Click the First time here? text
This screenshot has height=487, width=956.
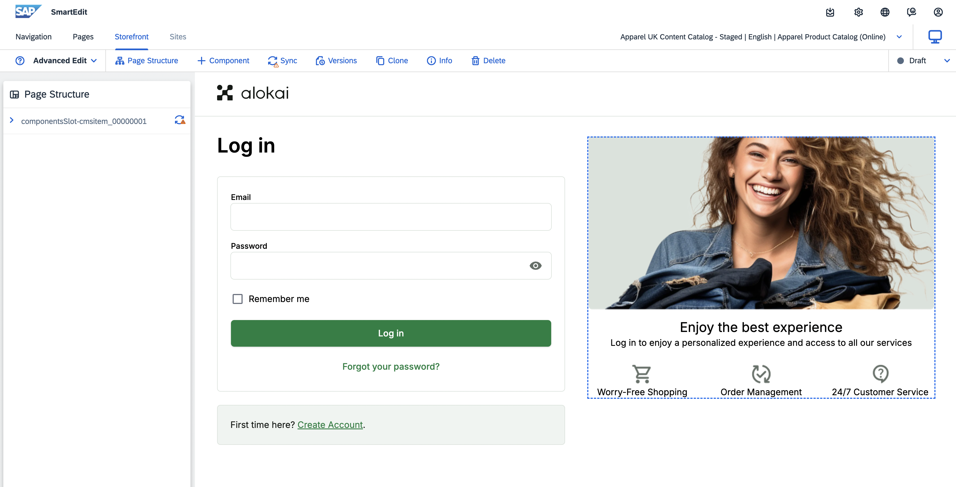click(262, 425)
